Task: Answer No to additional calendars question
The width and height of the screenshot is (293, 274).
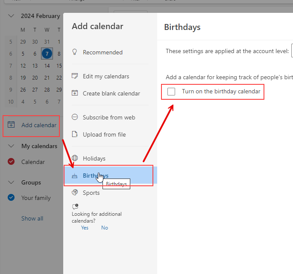Action: pyautogui.click(x=105, y=228)
